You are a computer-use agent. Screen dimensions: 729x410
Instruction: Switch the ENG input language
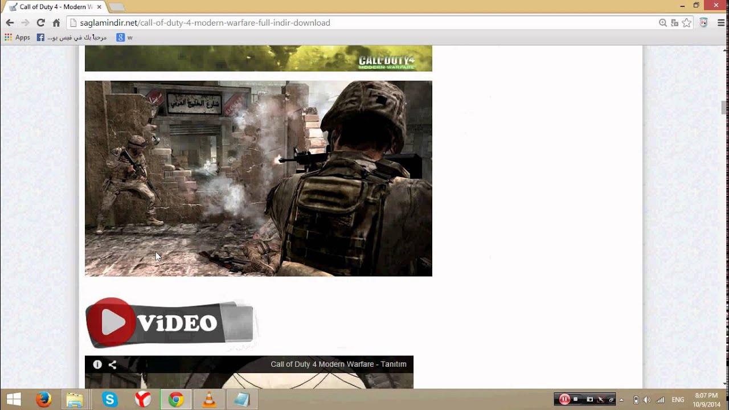[678, 400]
